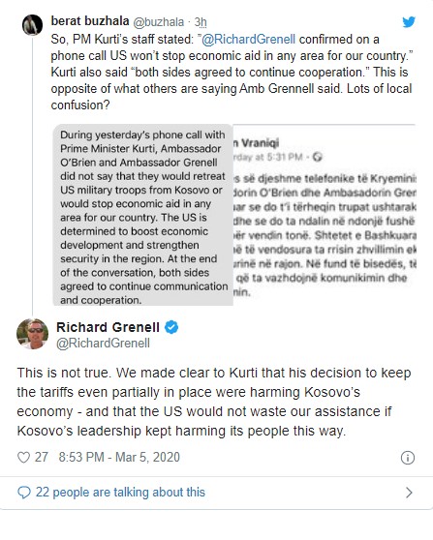The height and width of the screenshot is (540, 433).
Task: Open berat buzhala's profile avatar
Action: [x=32, y=25]
